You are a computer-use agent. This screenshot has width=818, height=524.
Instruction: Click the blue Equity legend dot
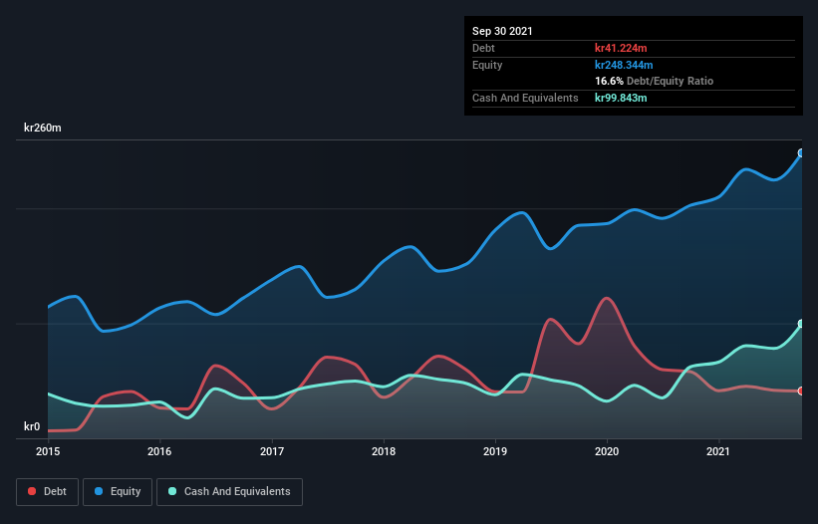(99, 491)
